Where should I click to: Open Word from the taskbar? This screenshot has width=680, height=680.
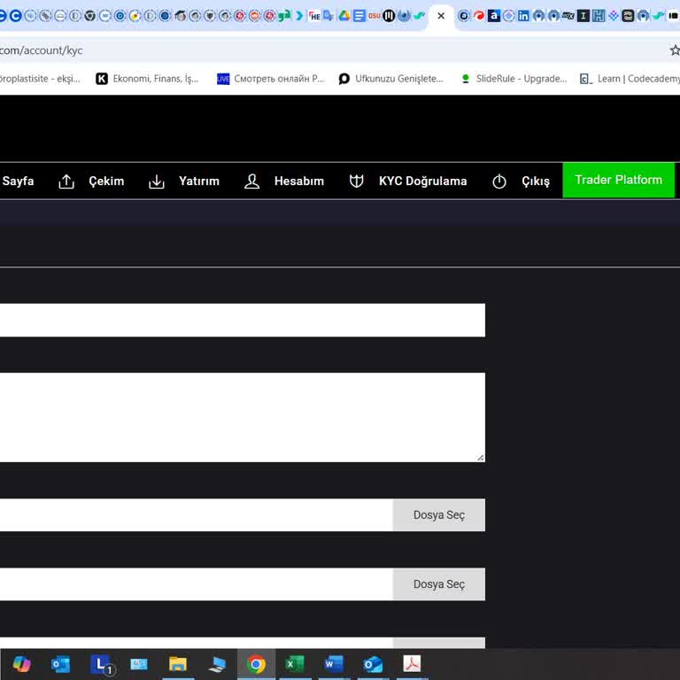(334, 664)
